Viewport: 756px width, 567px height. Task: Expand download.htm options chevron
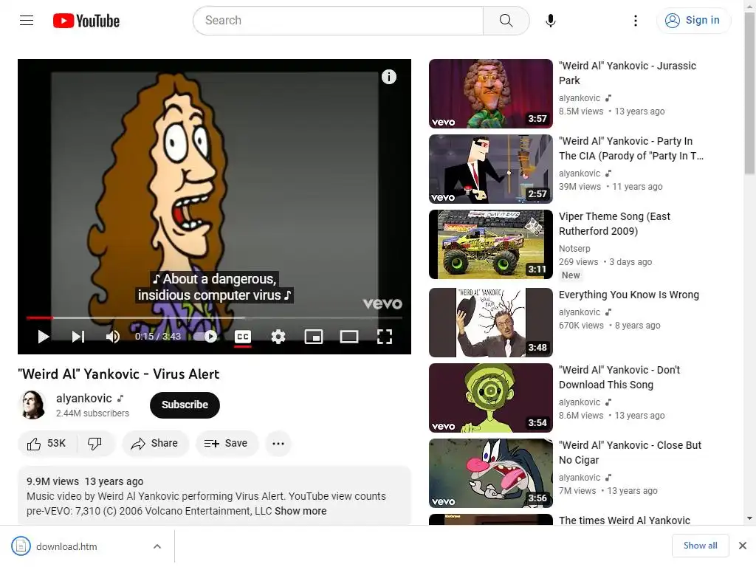157,547
